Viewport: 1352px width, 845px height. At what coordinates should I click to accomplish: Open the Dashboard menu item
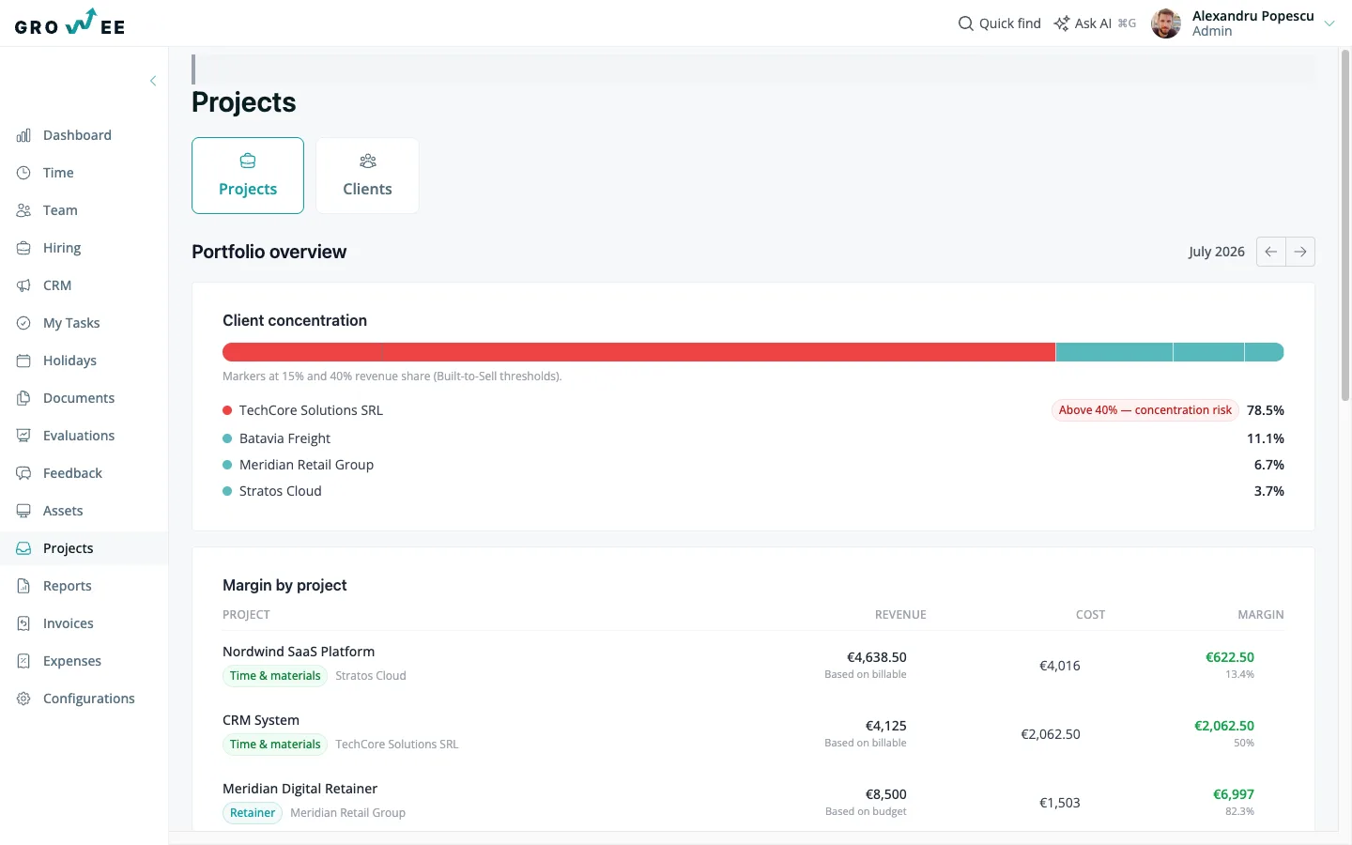pyautogui.click(x=84, y=135)
